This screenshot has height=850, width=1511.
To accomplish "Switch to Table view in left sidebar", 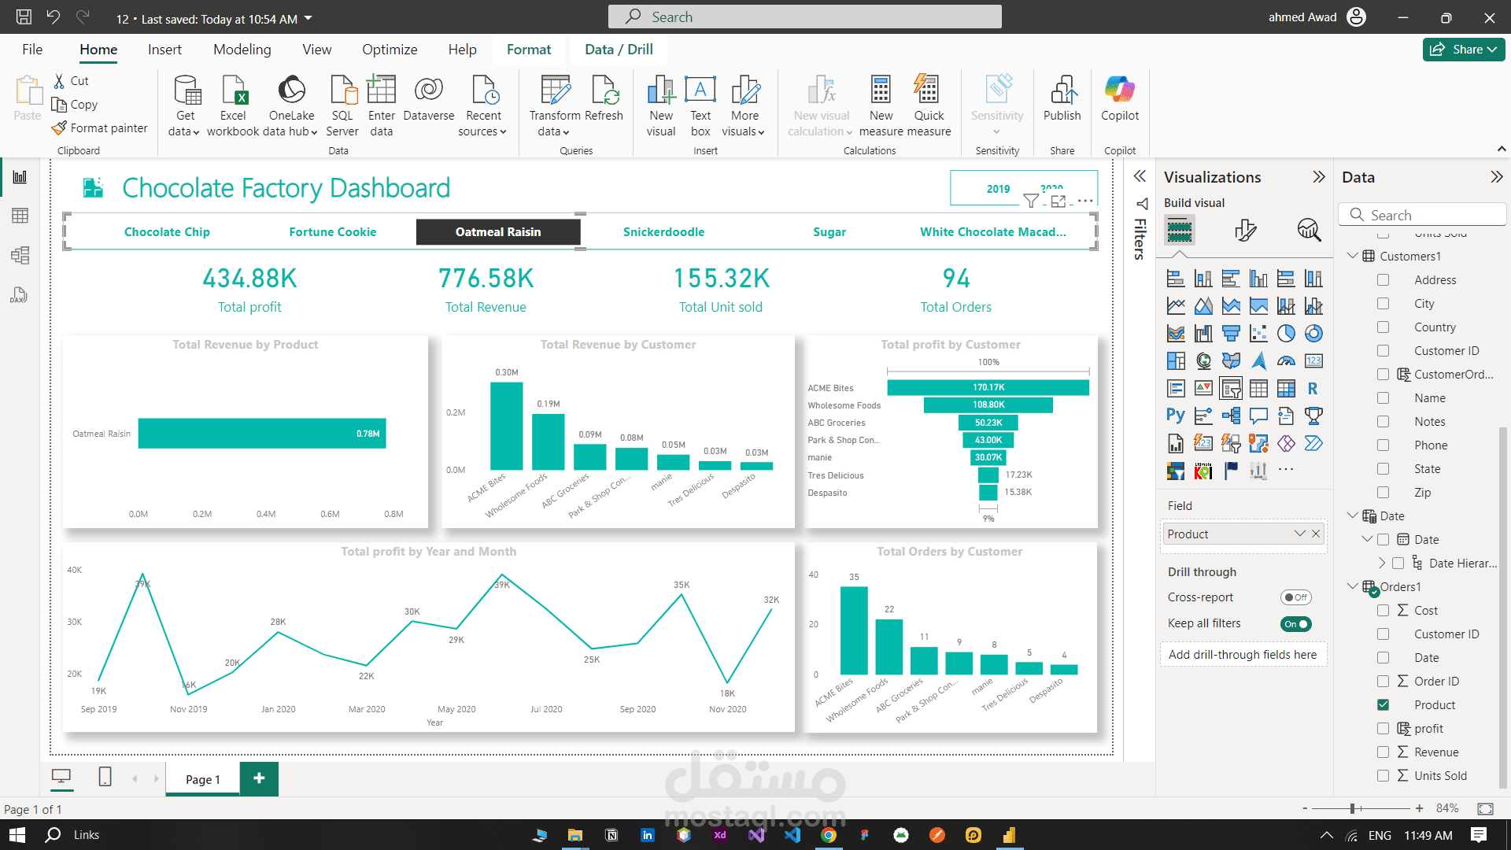I will 20,216.
